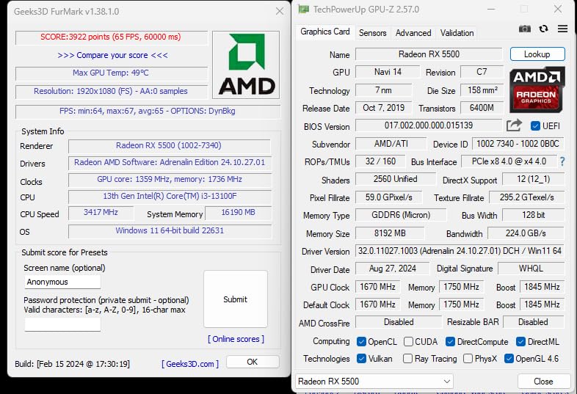Click the CPU i3-13100F value
Image resolution: width=577 pixels, height=394 pixels.
(x=170, y=196)
